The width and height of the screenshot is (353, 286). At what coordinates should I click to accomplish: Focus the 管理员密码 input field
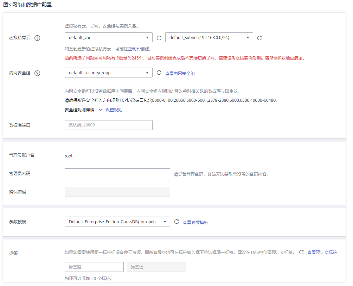coord(117,173)
